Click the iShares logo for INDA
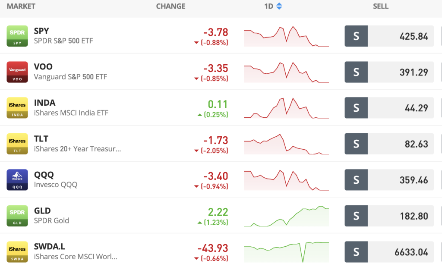Viewport: 442px width, 264px height. (x=17, y=107)
